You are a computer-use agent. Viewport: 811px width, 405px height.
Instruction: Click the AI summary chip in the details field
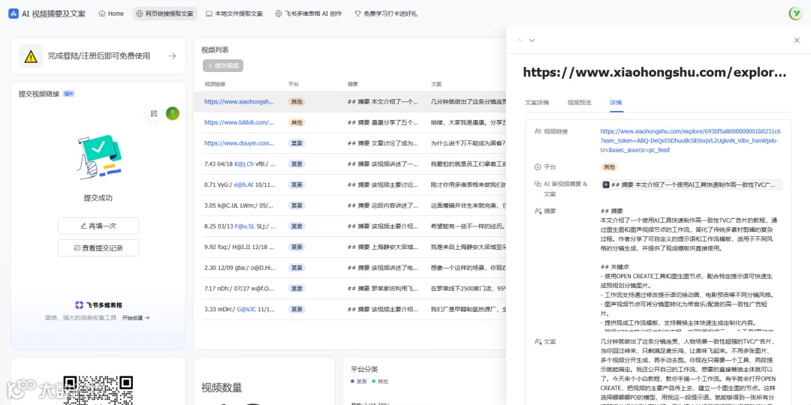tap(692, 184)
